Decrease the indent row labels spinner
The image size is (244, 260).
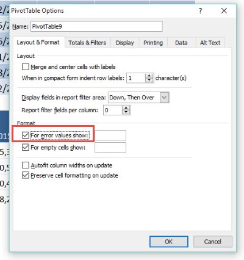point(149,80)
